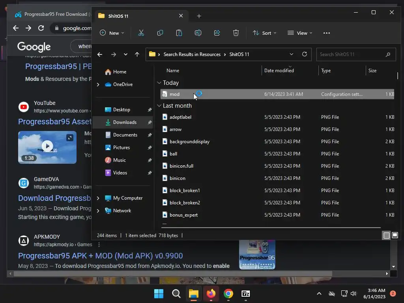Screen dimensions: 404x303
Task: Open Progressbar95 APK + MOD link
Action: 101,256
